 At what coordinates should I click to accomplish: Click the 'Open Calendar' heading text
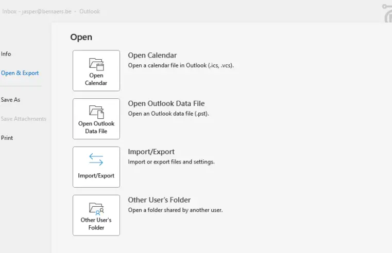click(x=152, y=56)
